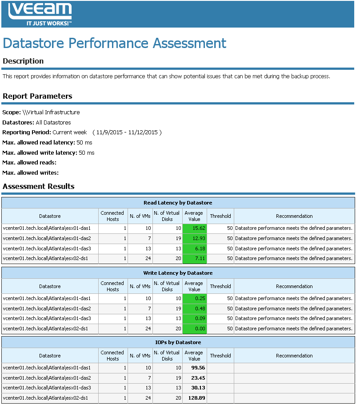Click the Max. allowed writes label
356x405 pixels.
31,173
